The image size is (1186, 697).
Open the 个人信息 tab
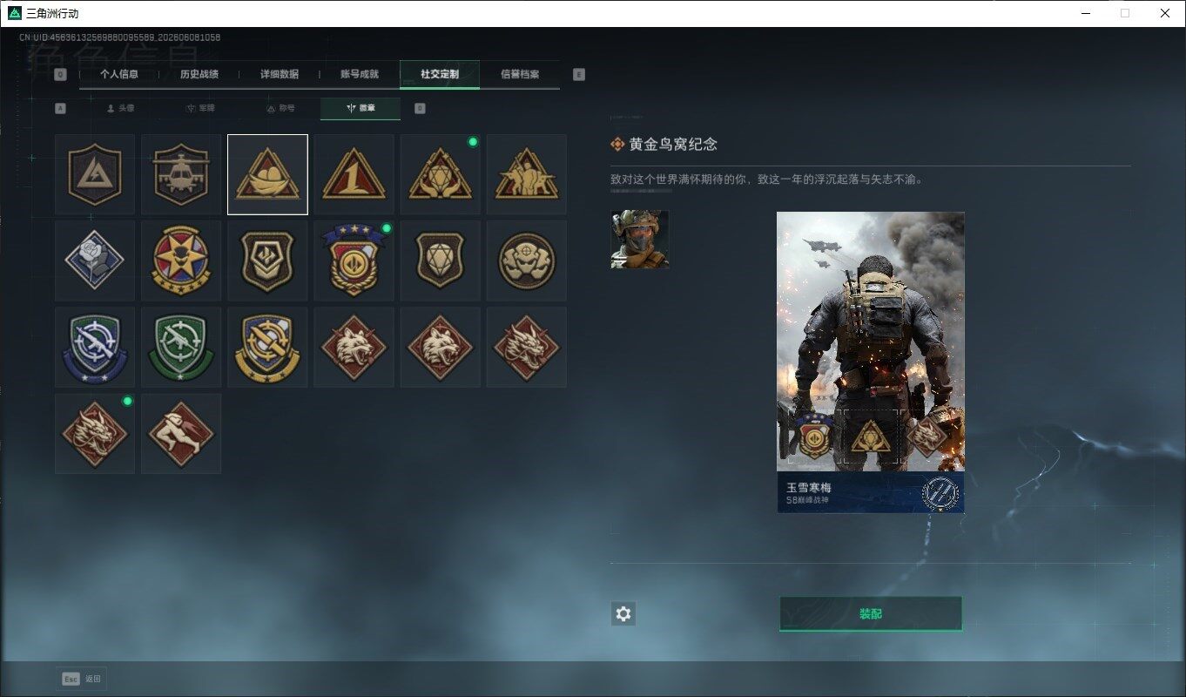(119, 75)
